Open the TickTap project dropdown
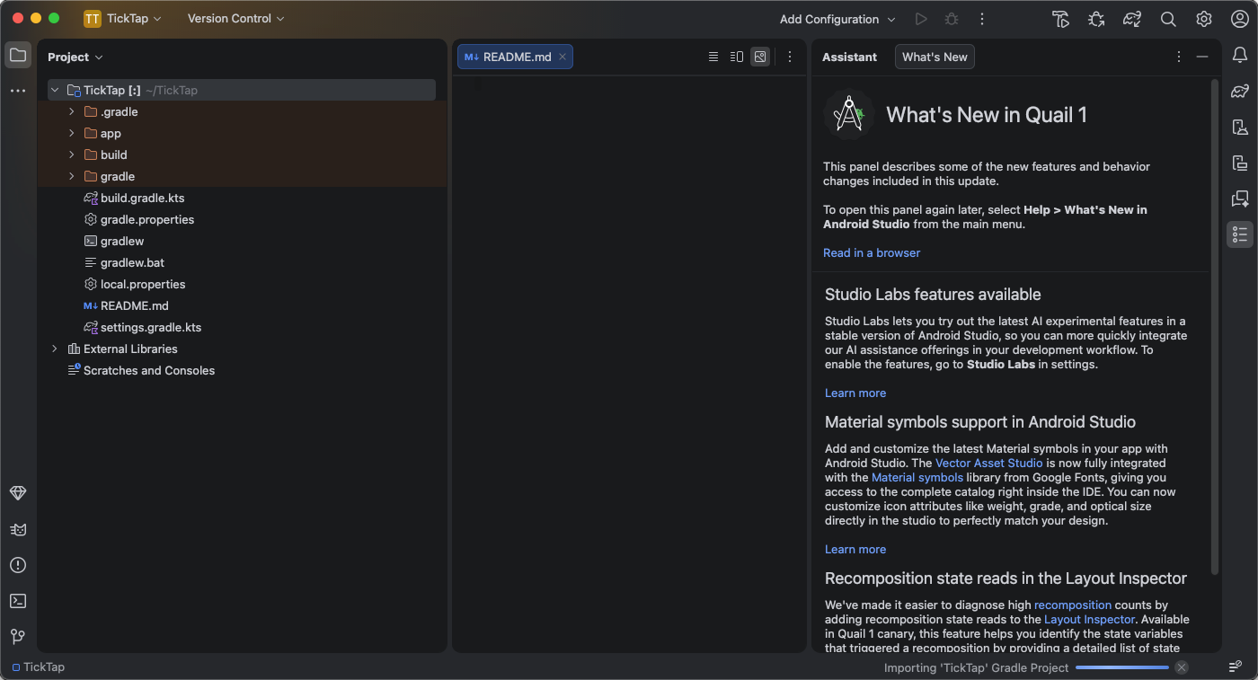 tap(123, 19)
